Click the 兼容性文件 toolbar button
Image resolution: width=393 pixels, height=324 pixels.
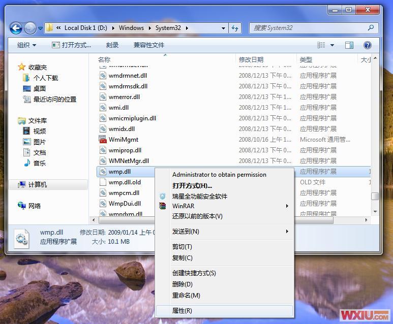tap(149, 45)
